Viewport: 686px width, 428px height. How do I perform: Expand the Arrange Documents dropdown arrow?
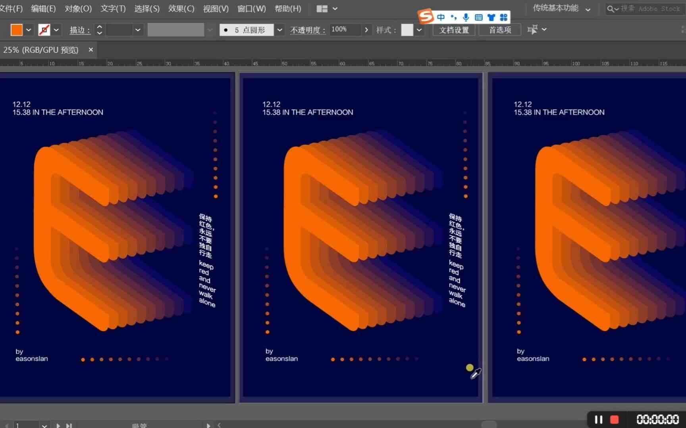point(335,9)
